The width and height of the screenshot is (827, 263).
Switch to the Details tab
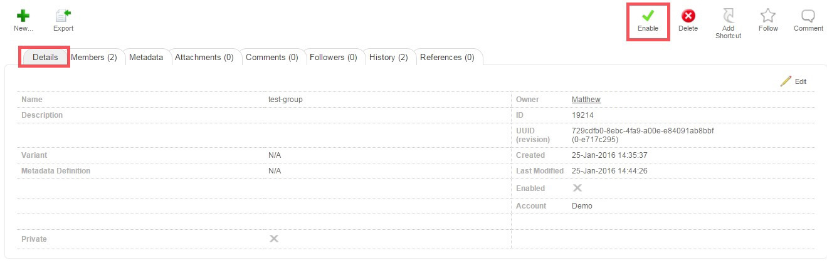coord(45,57)
